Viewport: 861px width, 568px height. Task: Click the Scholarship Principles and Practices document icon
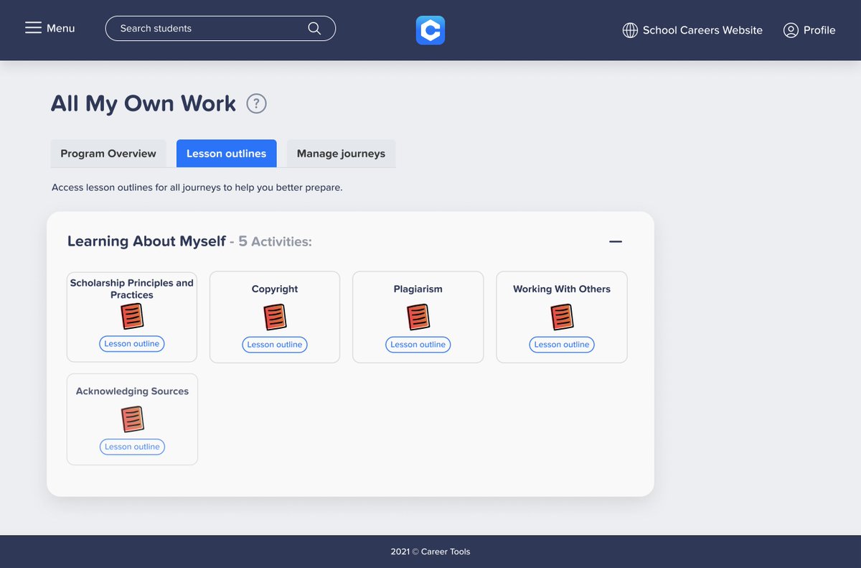click(x=132, y=317)
